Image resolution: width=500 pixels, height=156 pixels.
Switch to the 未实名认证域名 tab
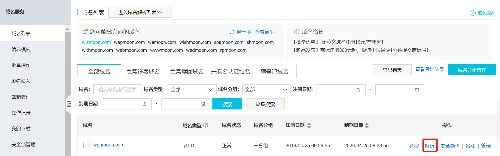[231, 71]
